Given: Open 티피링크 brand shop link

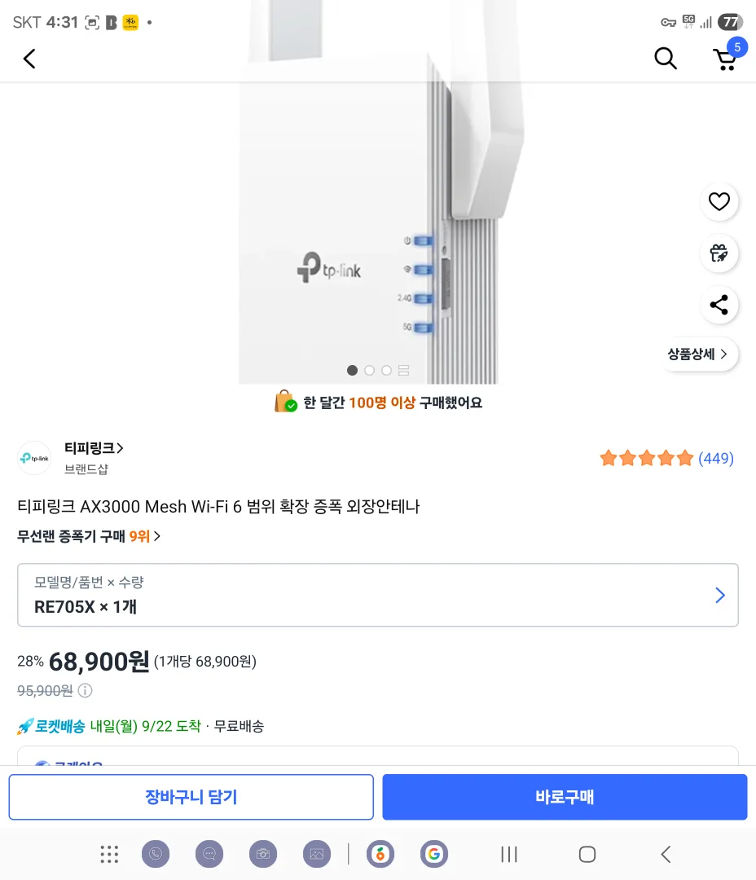Looking at the screenshot, I should [x=94, y=448].
